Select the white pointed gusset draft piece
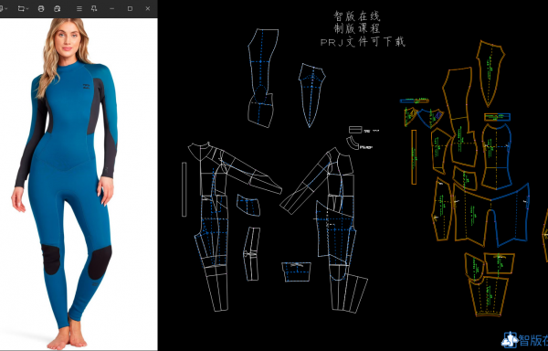Viewport: 548px width, 351px height. 311,95
